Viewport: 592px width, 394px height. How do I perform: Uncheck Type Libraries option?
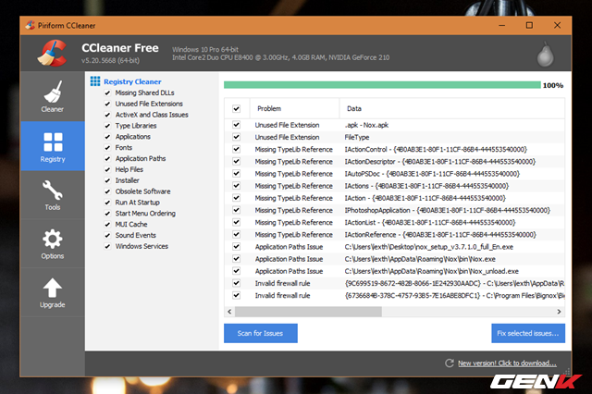tap(107, 126)
